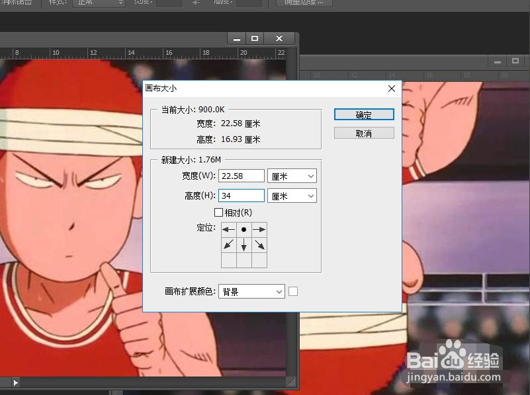Image resolution: width=530 pixels, height=395 pixels.
Task: Click the status bar play arrow
Action: [15, 382]
